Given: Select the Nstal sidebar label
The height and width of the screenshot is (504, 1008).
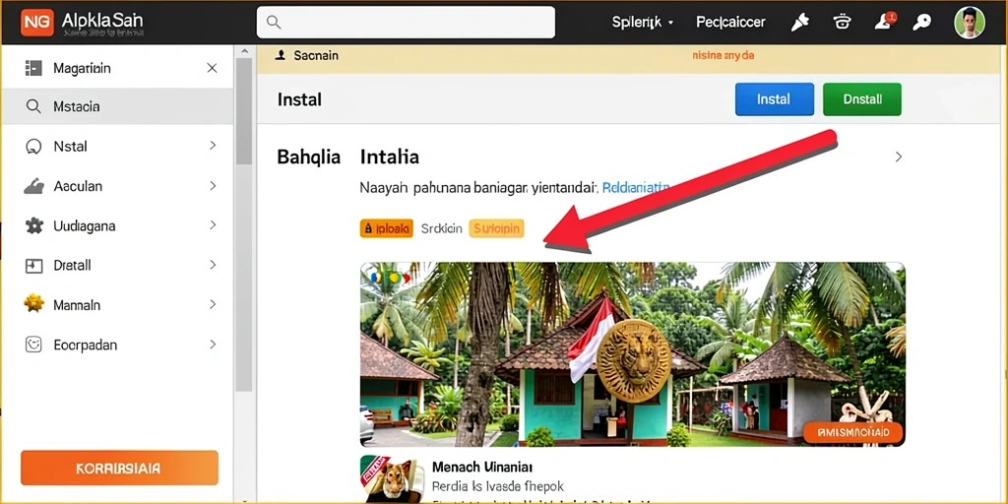Looking at the screenshot, I should 70,147.
